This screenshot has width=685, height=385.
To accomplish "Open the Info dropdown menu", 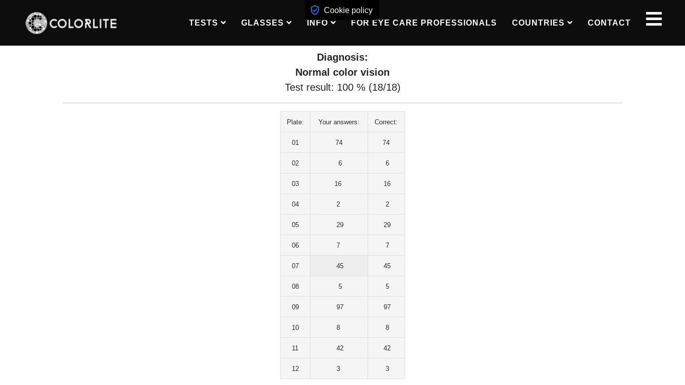I will point(321,23).
